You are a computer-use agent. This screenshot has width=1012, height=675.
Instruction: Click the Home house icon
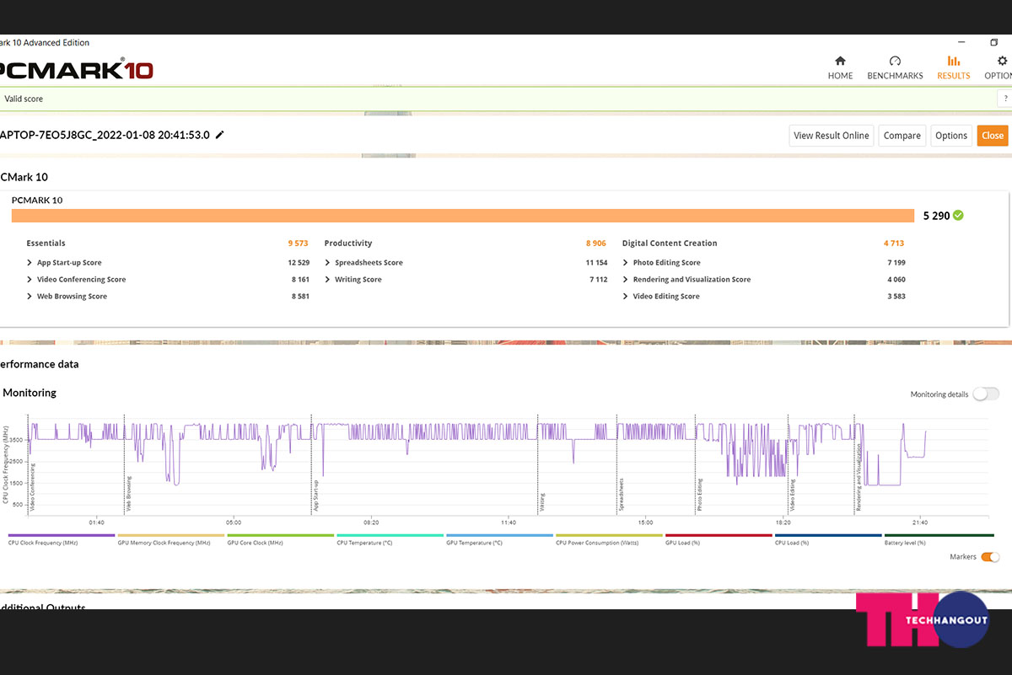point(840,61)
